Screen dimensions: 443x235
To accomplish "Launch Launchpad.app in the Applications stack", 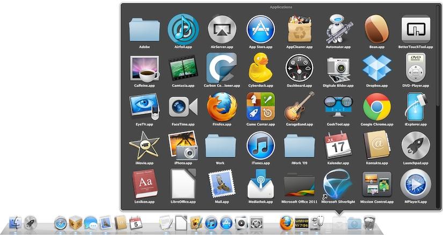I will point(416,146).
